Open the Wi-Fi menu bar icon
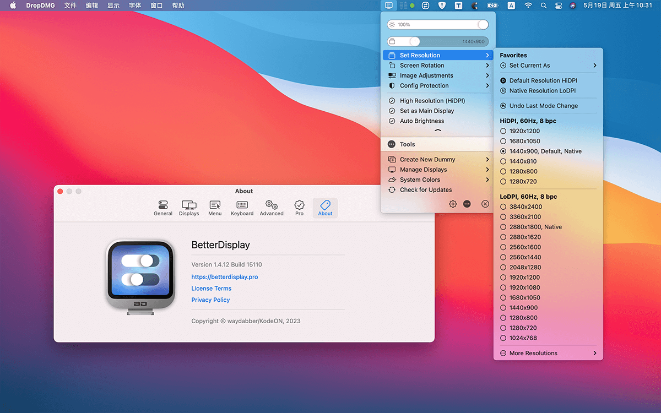The height and width of the screenshot is (413, 661). click(528, 6)
